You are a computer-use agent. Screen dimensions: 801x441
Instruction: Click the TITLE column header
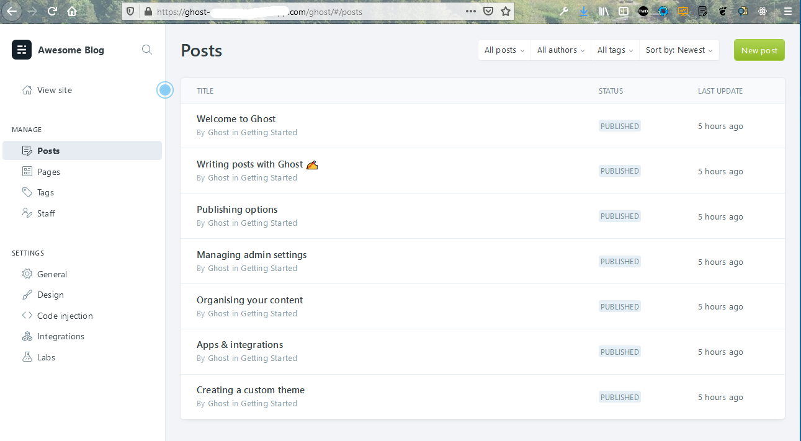(x=205, y=91)
